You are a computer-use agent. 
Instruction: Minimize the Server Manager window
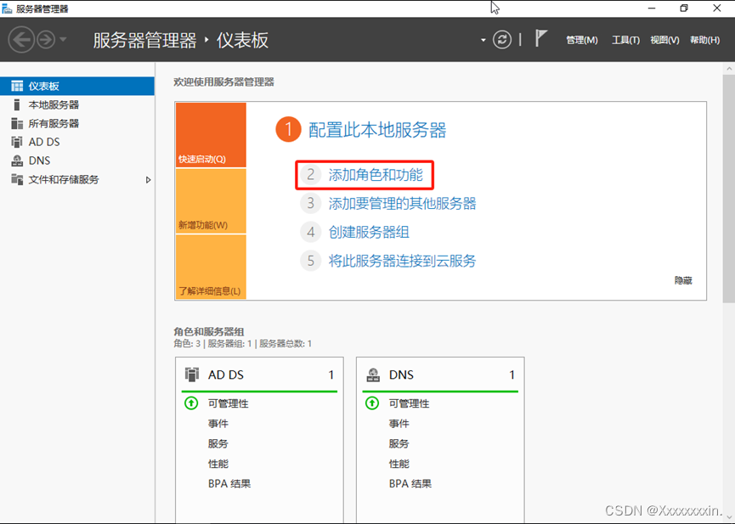(x=652, y=8)
